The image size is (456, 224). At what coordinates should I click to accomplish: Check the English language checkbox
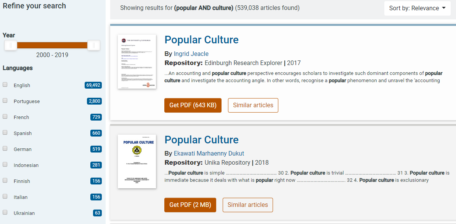coord(5,85)
